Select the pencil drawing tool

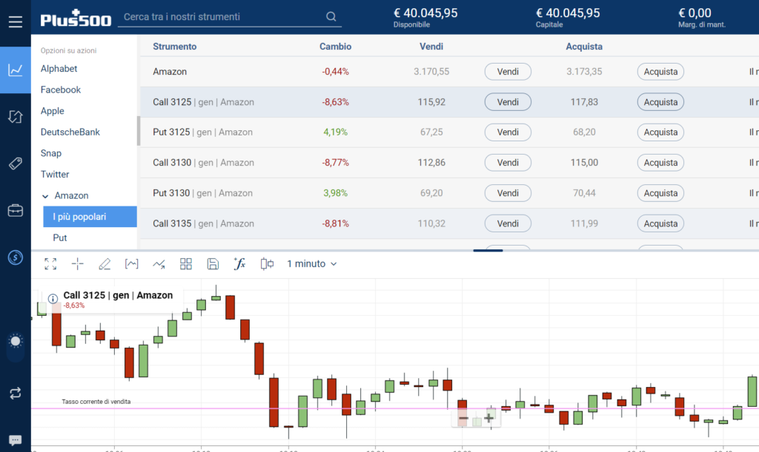point(105,263)
